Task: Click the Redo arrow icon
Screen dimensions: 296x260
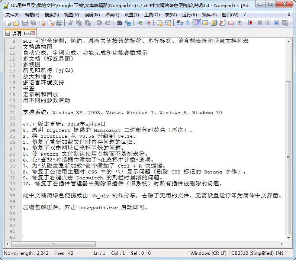Action: point(107,23)
